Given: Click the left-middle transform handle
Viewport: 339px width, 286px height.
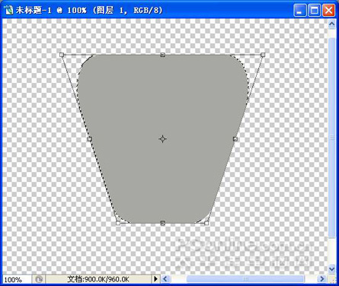Looking at the screenshot, I should pyautogui.click(x=89, y=139).
